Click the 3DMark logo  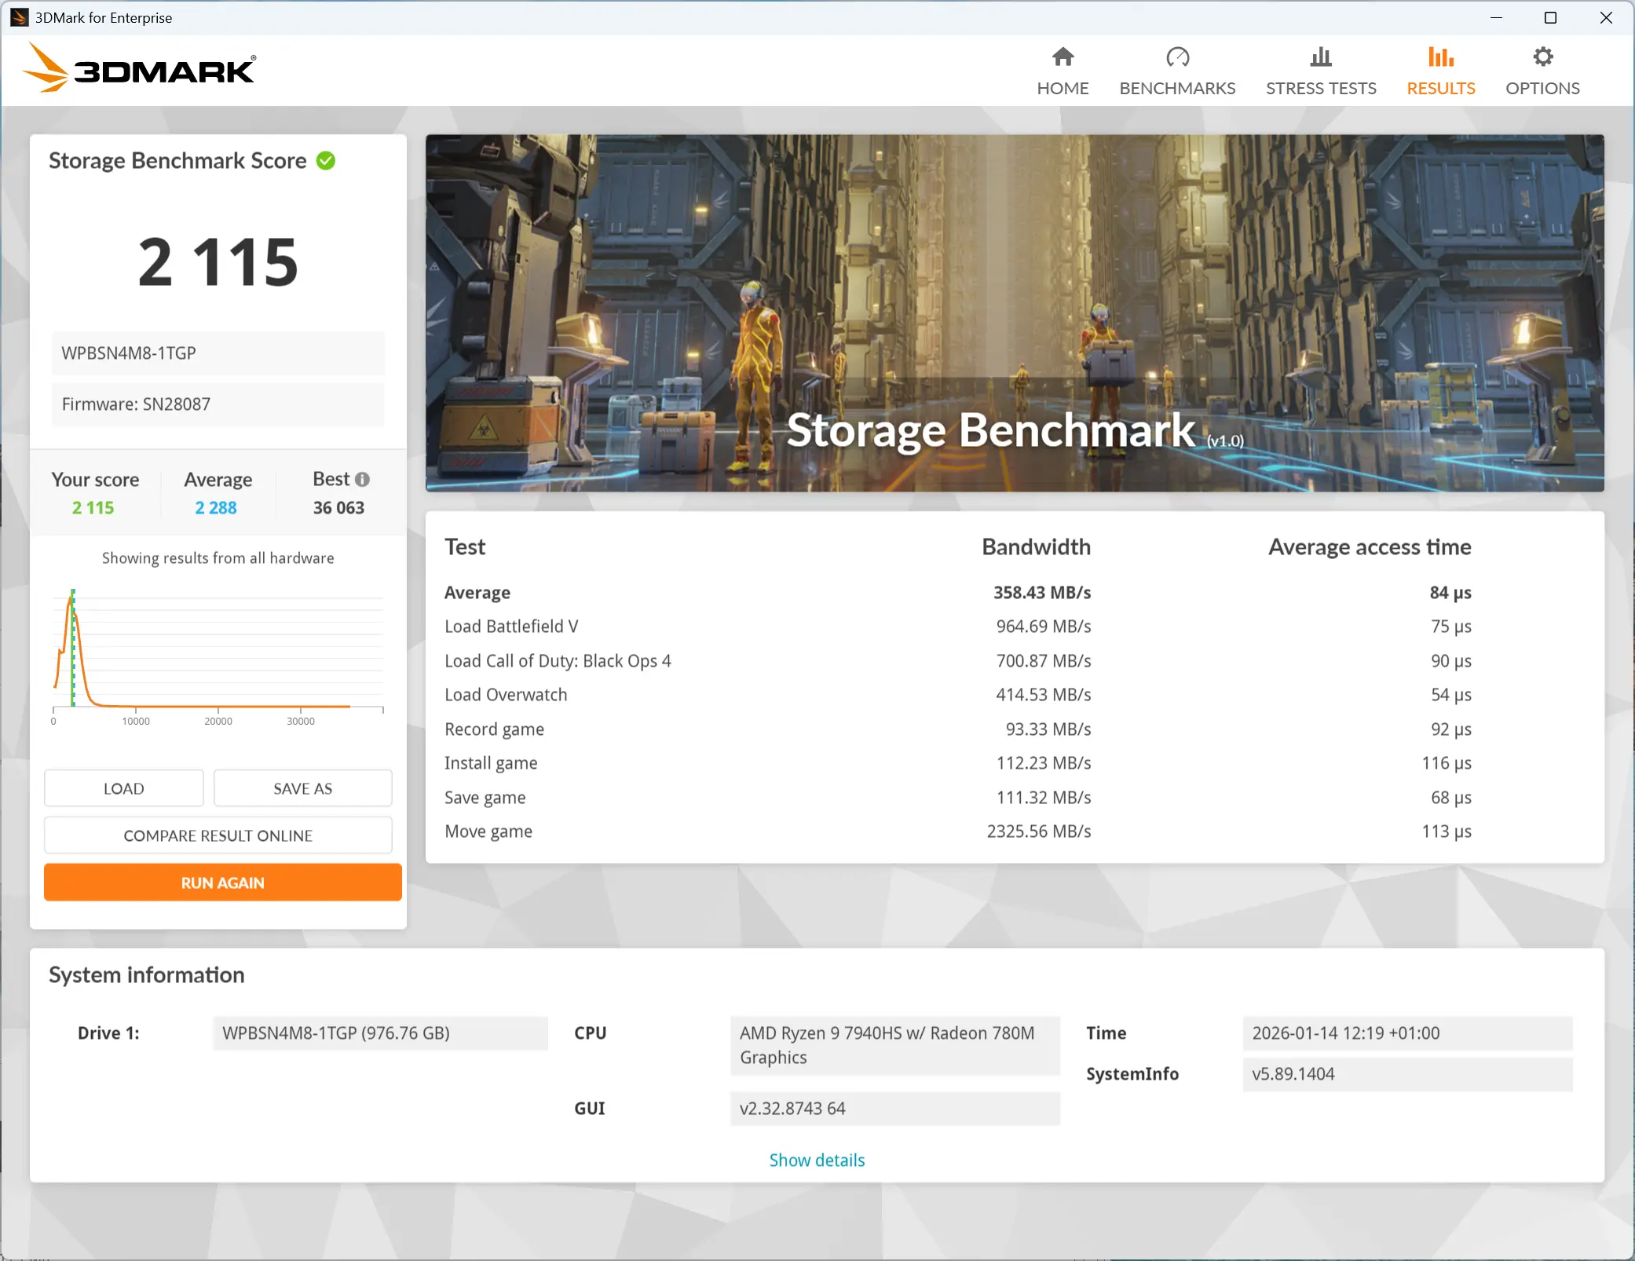pyautogui.click(x=139, y=68)
